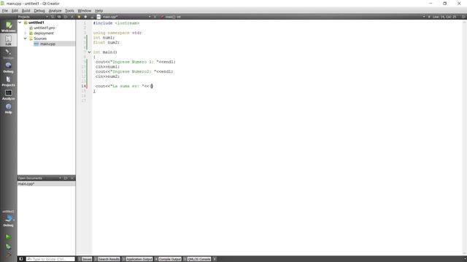This screenshot has width=467, height=262.
Task: Select the untitled1 project root
Action: tap(36, 23)
